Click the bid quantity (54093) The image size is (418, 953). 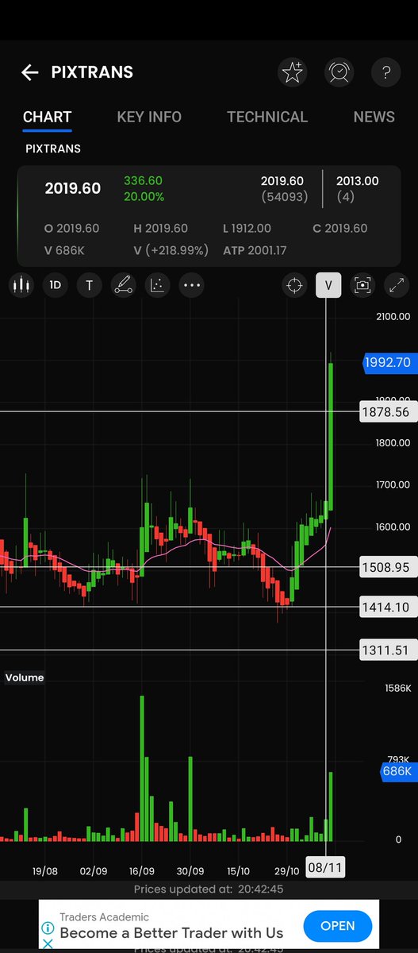(x=285, y=196)
